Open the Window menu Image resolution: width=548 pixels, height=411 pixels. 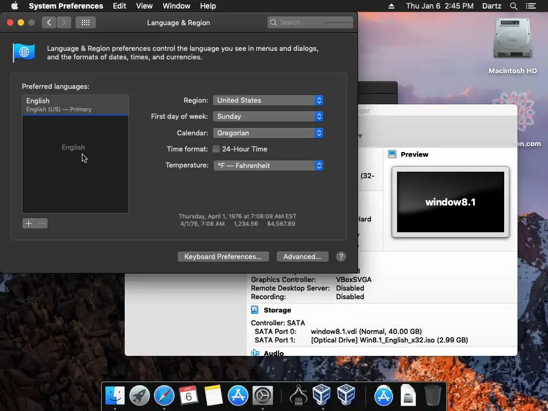[177, 6]
